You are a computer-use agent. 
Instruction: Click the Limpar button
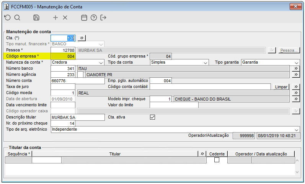281,87
